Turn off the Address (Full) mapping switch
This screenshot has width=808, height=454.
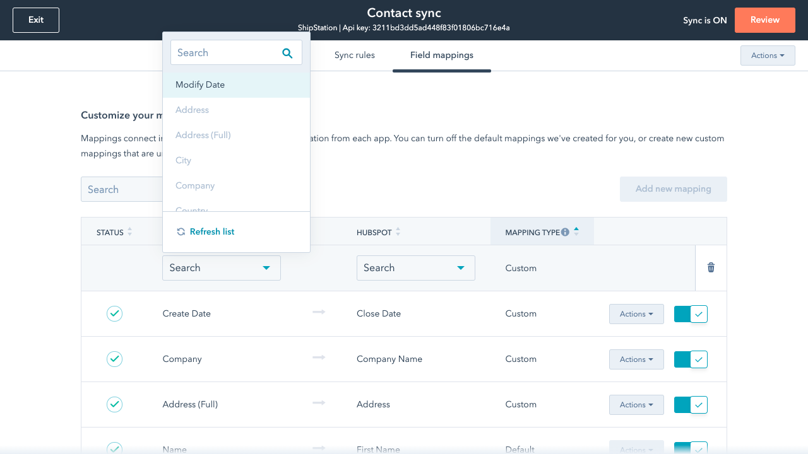(x=691, y=404)
